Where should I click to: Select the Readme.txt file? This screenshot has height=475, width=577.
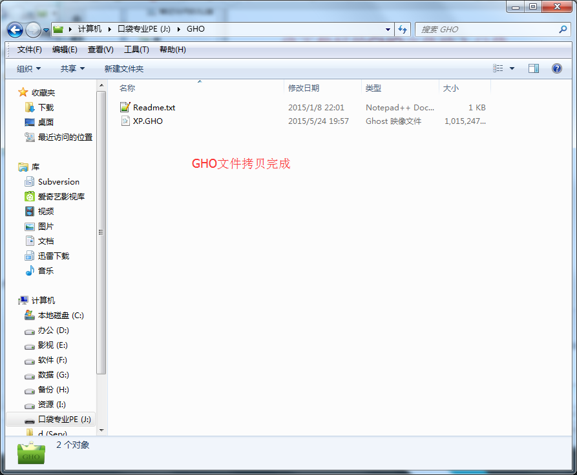[x=154, y=108]
